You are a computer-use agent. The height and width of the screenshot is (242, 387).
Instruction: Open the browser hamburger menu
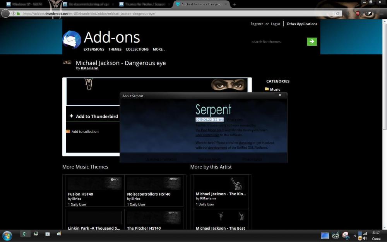[382, 14]
